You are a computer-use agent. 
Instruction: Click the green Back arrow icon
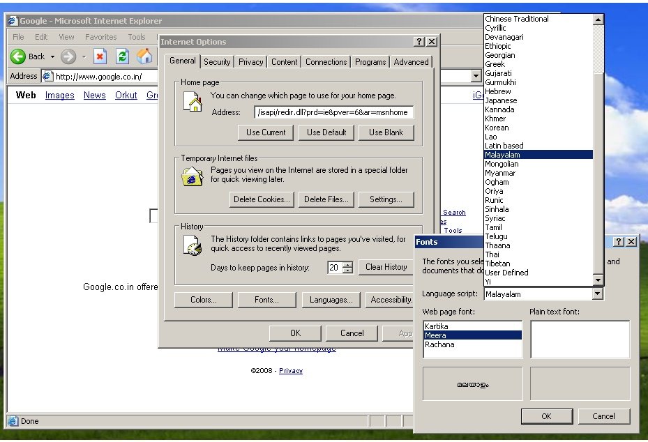(x=17, y=56)
